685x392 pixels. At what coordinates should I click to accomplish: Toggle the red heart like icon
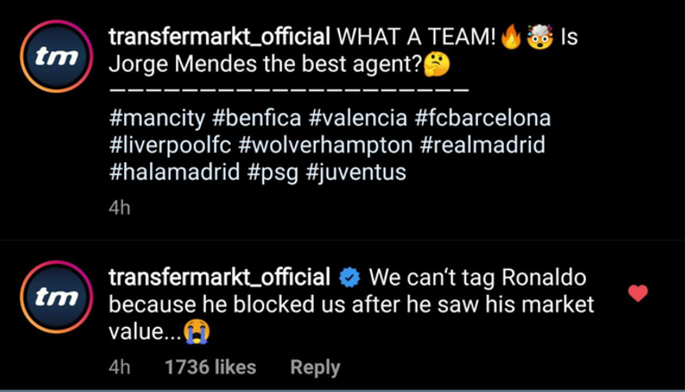pos(638,292)
